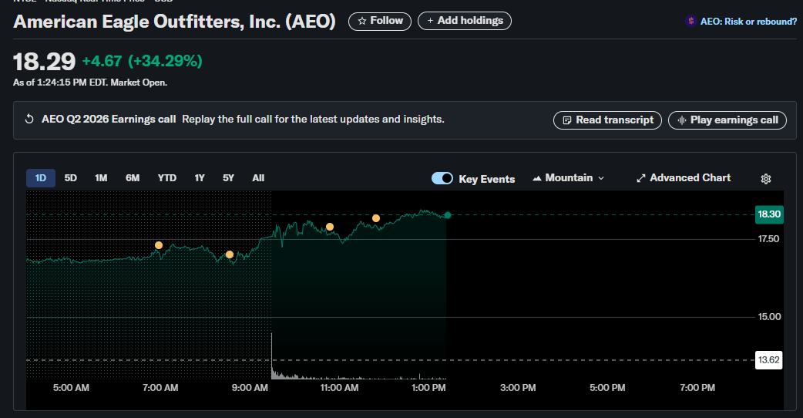Toggle the Key Events switch
The height and width of the screenshot is (418, 803).
442,178
